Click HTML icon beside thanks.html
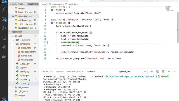 click(19, 60)
